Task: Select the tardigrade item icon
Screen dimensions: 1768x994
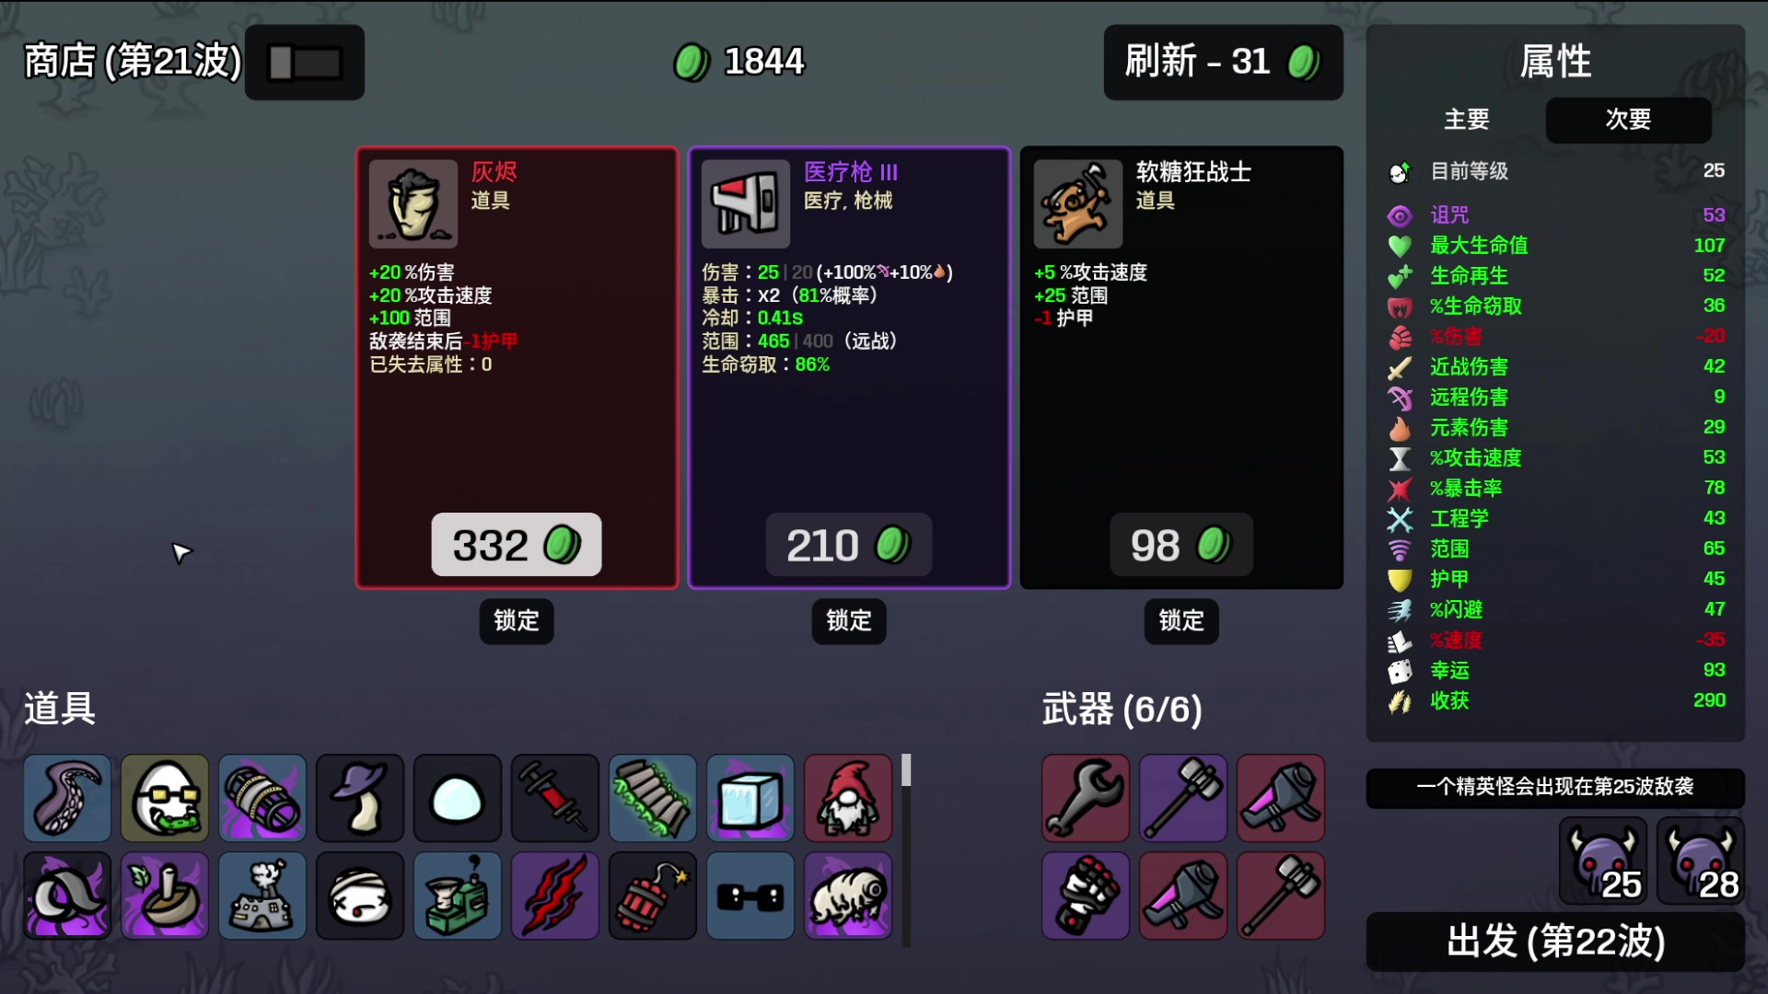Action: point(848,896)
